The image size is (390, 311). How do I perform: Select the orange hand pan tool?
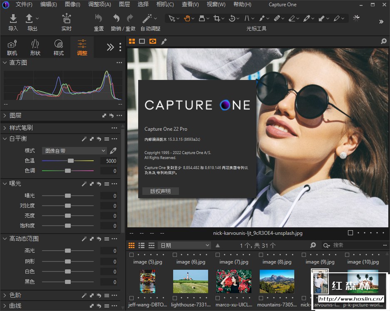[187, 18]
